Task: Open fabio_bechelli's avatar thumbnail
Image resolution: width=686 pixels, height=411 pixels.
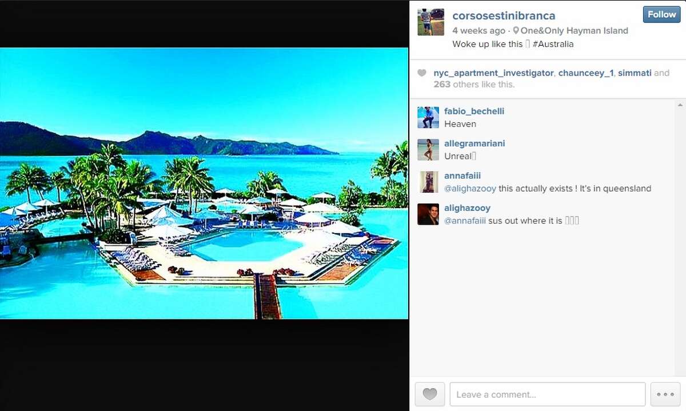Action: (x=428, y=117)
